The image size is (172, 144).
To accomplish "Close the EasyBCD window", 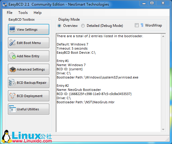I will tap(163, 3).
